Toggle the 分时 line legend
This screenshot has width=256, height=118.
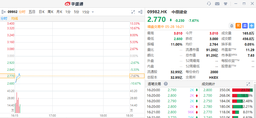click(4, 19)
